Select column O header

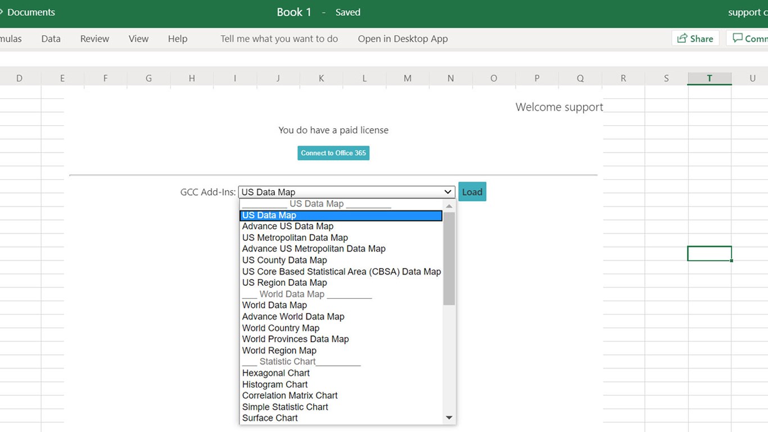[494, 78]
